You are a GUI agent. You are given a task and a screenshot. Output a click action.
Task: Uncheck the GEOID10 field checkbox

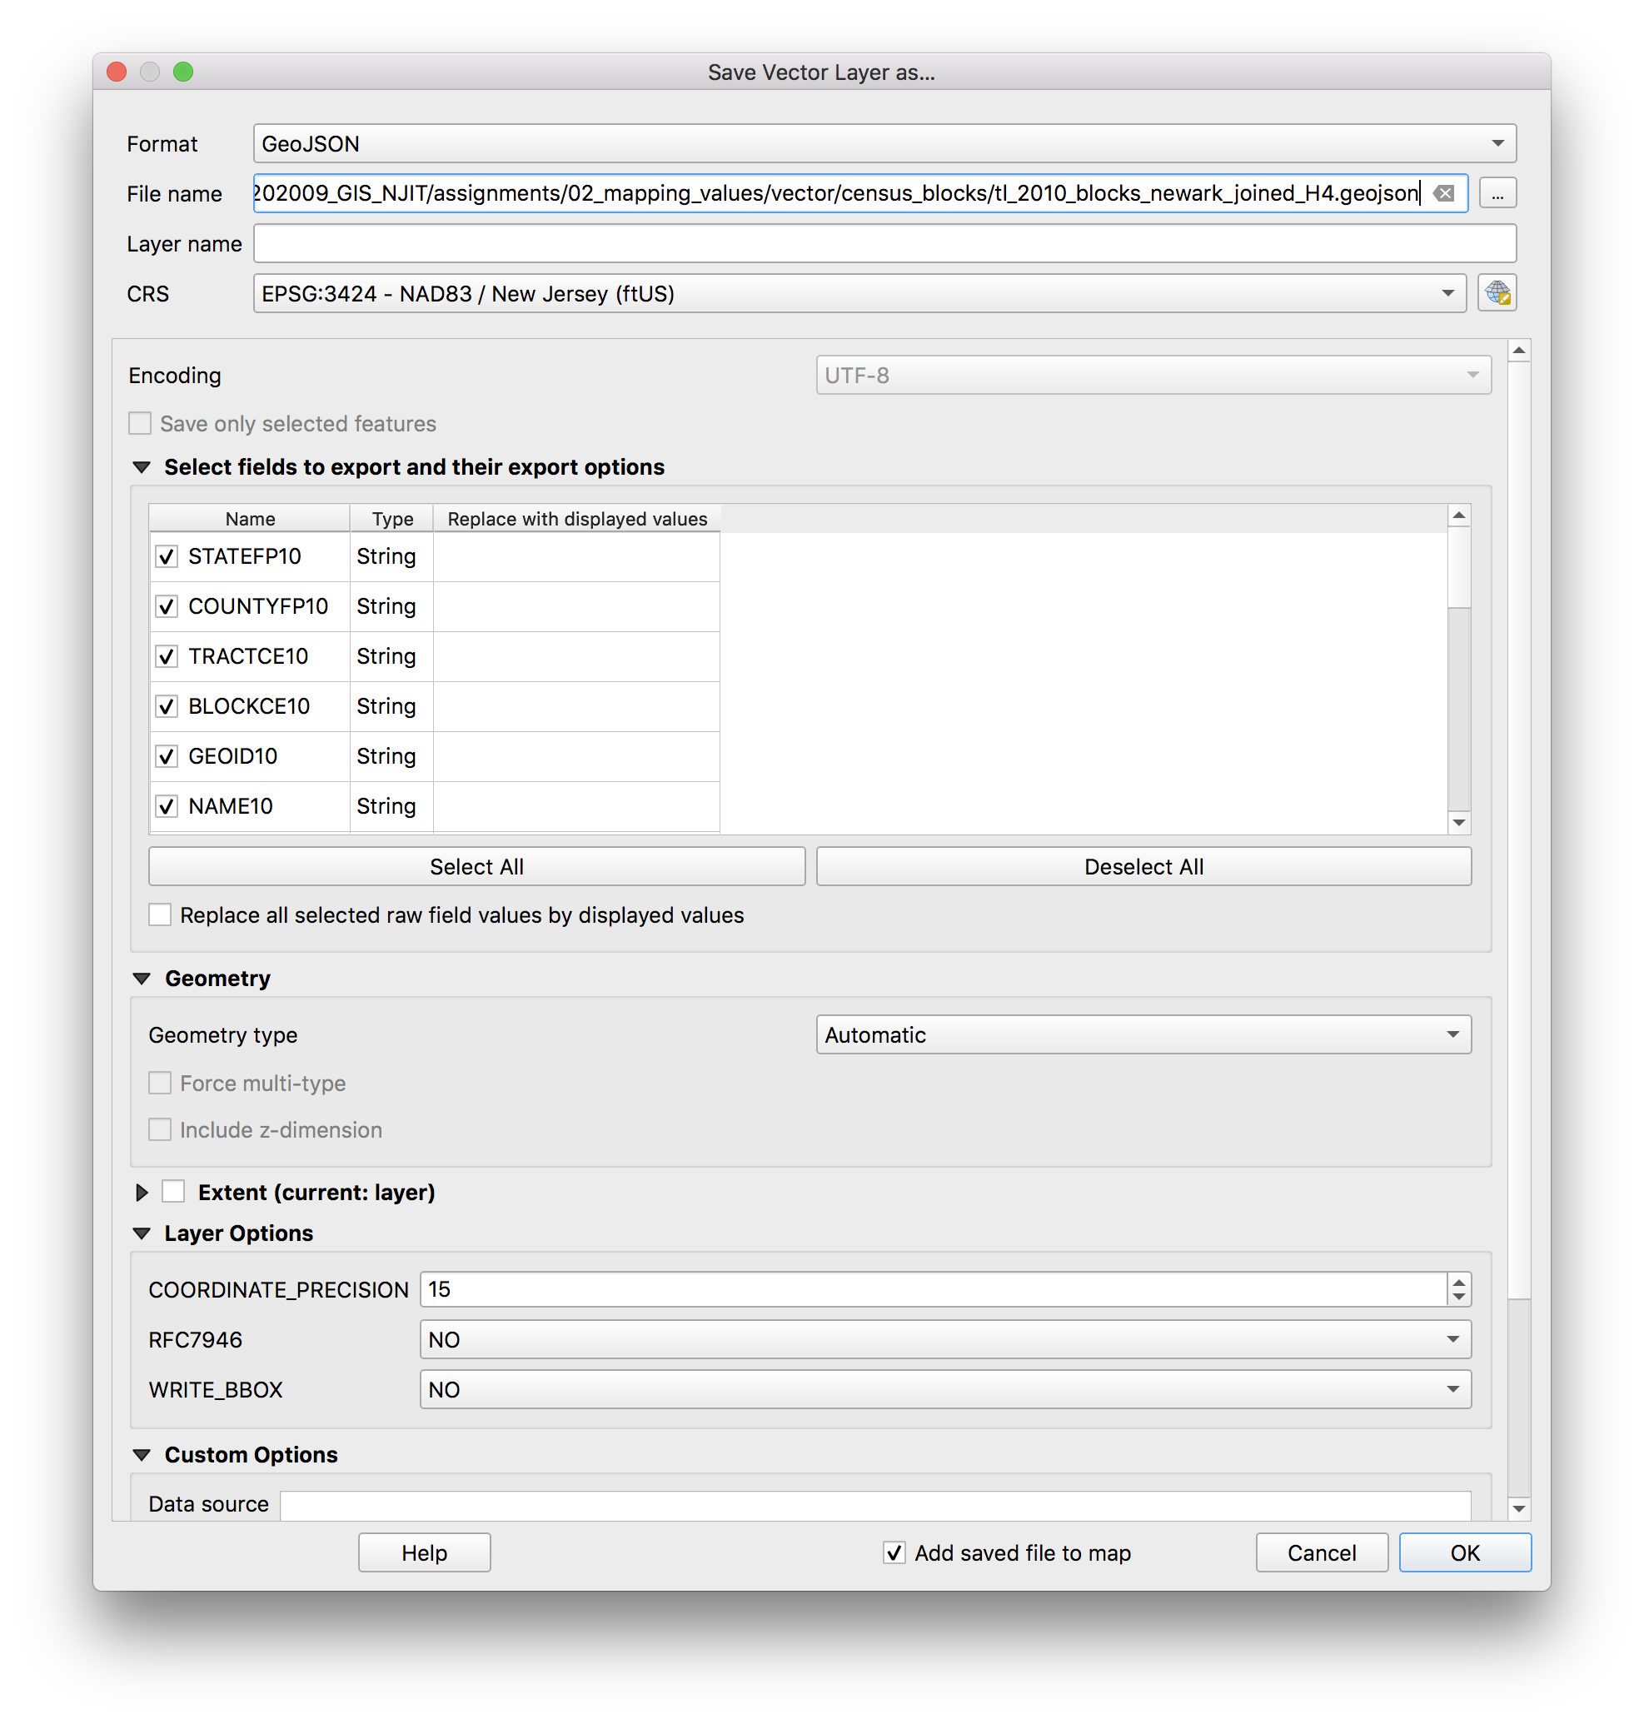coord(167,756)
